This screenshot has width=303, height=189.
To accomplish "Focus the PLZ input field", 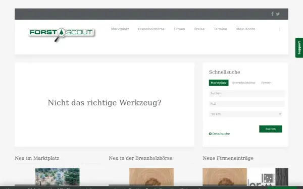I will (x=246, y=104).
